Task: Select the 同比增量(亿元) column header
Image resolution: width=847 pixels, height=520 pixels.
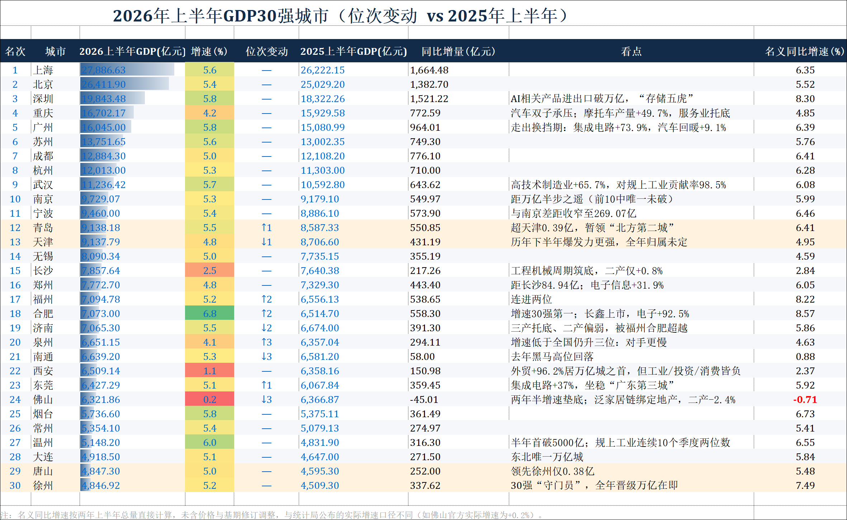Action: coord(458,51)
